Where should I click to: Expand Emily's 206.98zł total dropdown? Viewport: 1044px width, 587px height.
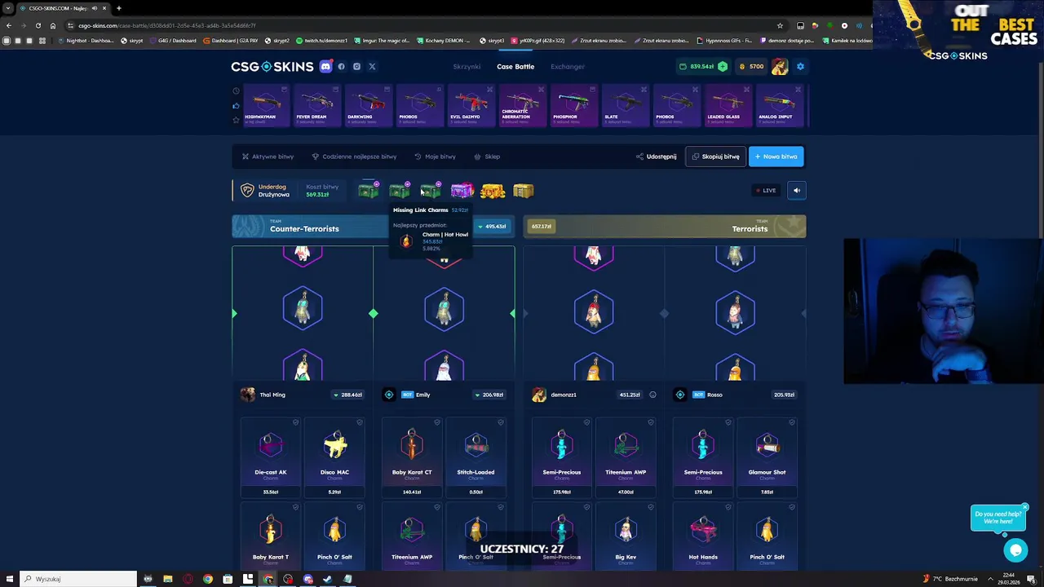pyautogui.click(x=489, y=395)
